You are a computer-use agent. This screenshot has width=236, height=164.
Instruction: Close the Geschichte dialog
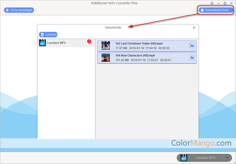pyautogui.click(x=194, y=28)
